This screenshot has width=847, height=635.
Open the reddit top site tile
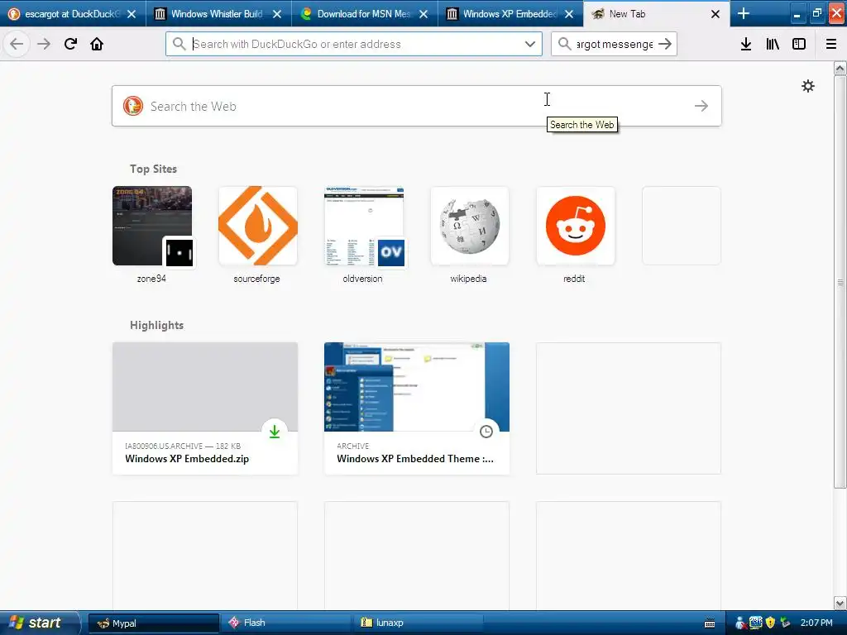pos(576,226)
